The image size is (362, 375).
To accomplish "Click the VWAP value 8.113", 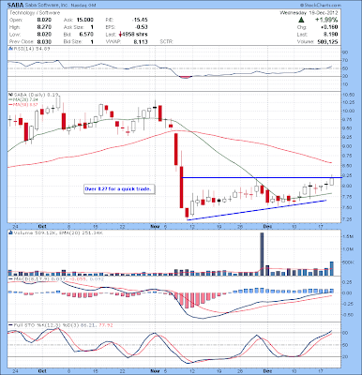I will coord(141,41).
